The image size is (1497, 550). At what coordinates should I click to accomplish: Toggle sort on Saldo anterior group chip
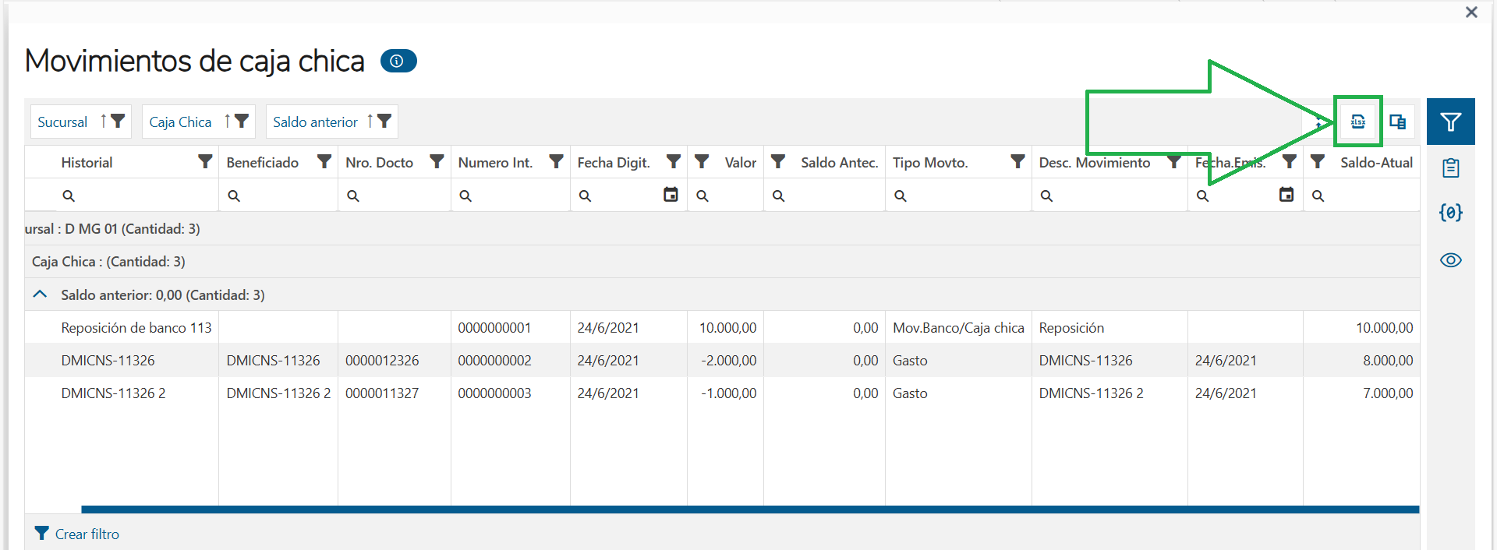tap(370, 122)
